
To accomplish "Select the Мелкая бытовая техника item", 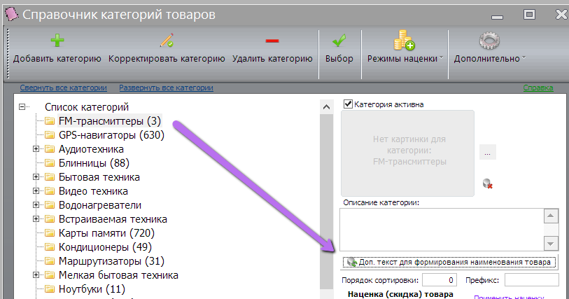I will (118, 275).
